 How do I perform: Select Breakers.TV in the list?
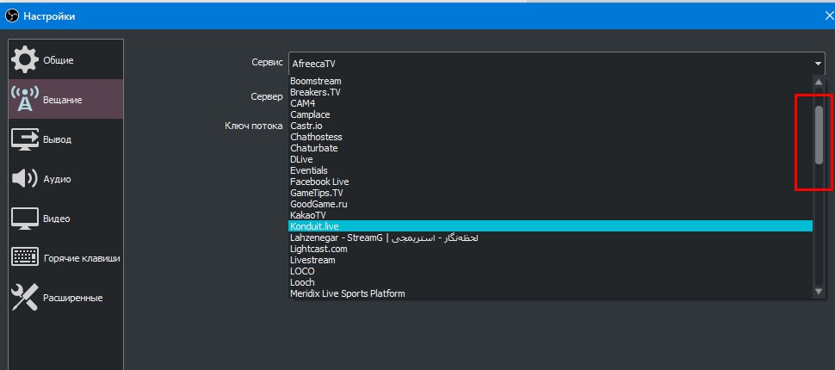tap(550, 92)
